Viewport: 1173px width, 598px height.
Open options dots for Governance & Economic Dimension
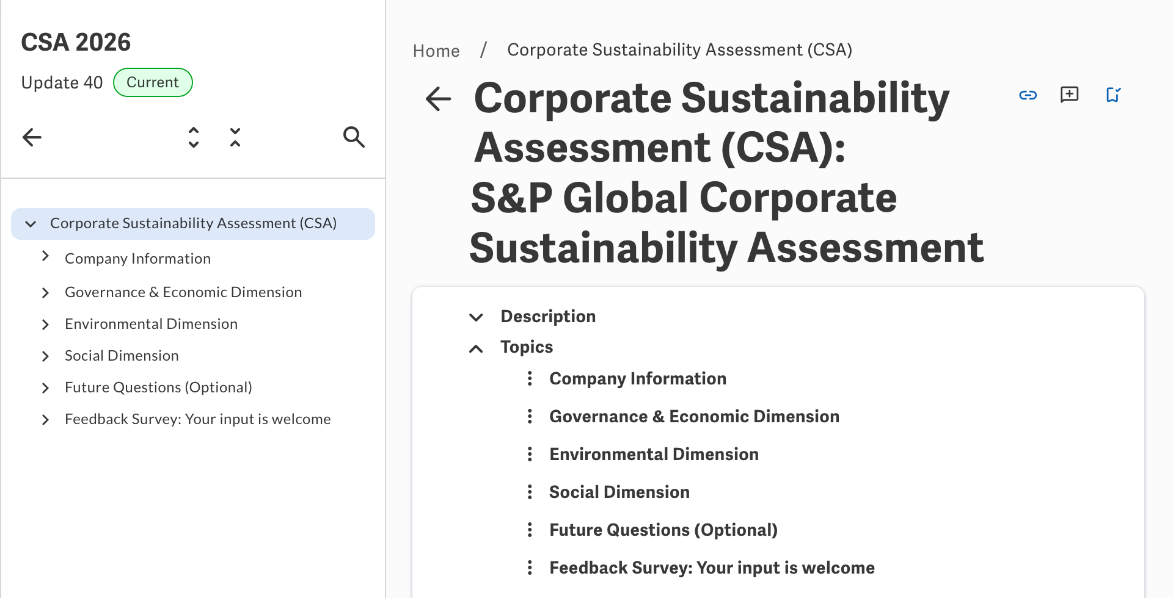[x=530, y=417]
